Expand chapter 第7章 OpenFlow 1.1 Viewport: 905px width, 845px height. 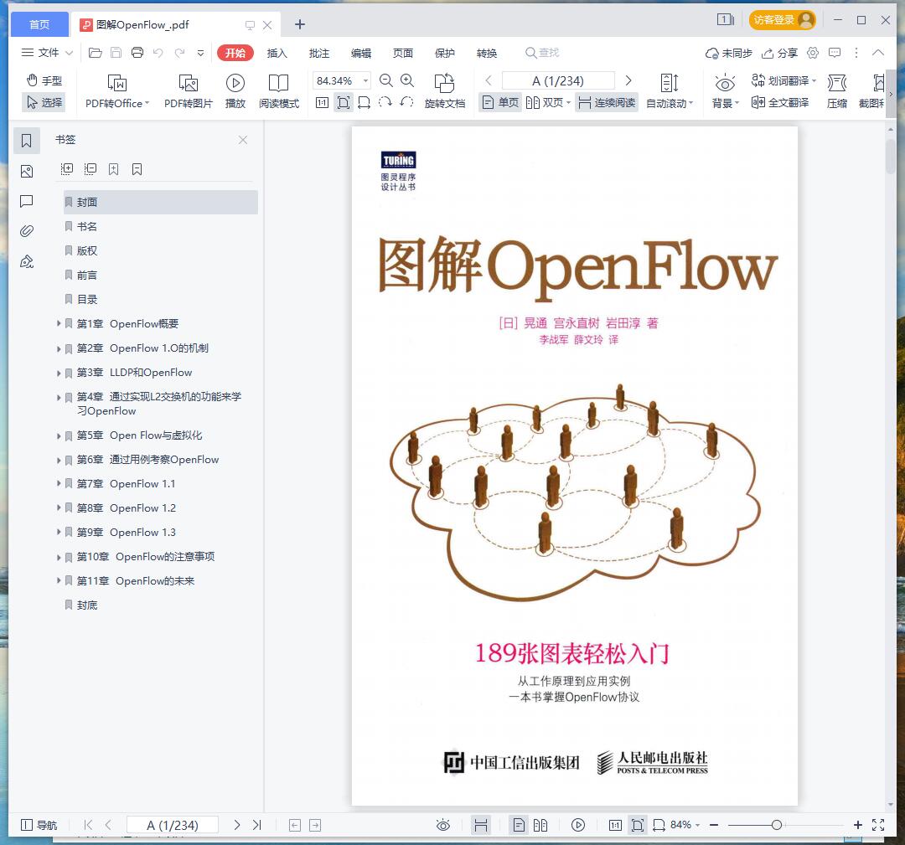[59, 483]
